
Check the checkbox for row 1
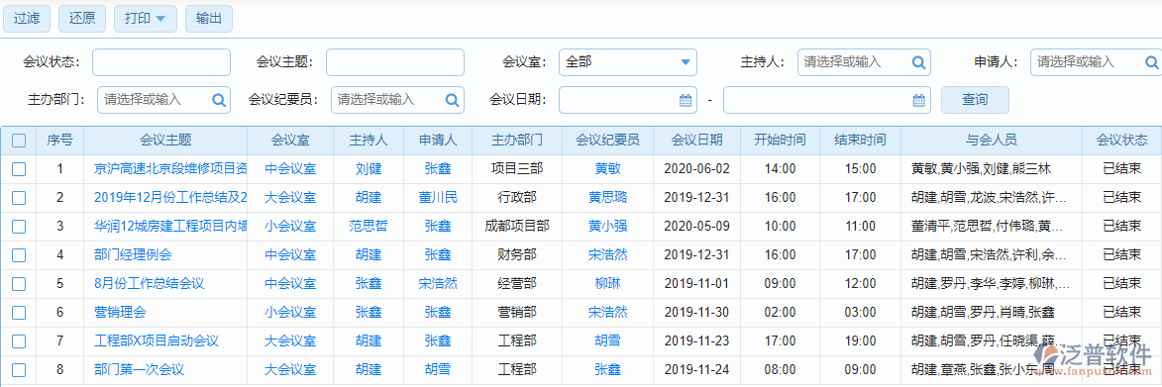point(19,168)
